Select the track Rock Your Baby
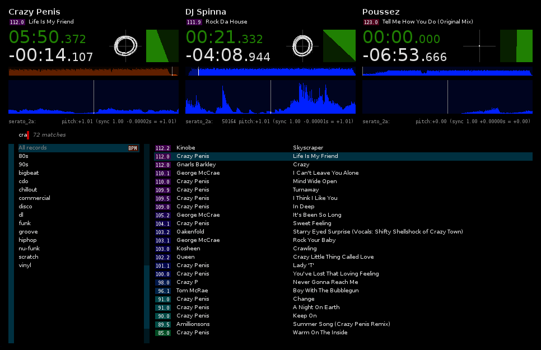 pyautogui.click(x=343, y=240)
